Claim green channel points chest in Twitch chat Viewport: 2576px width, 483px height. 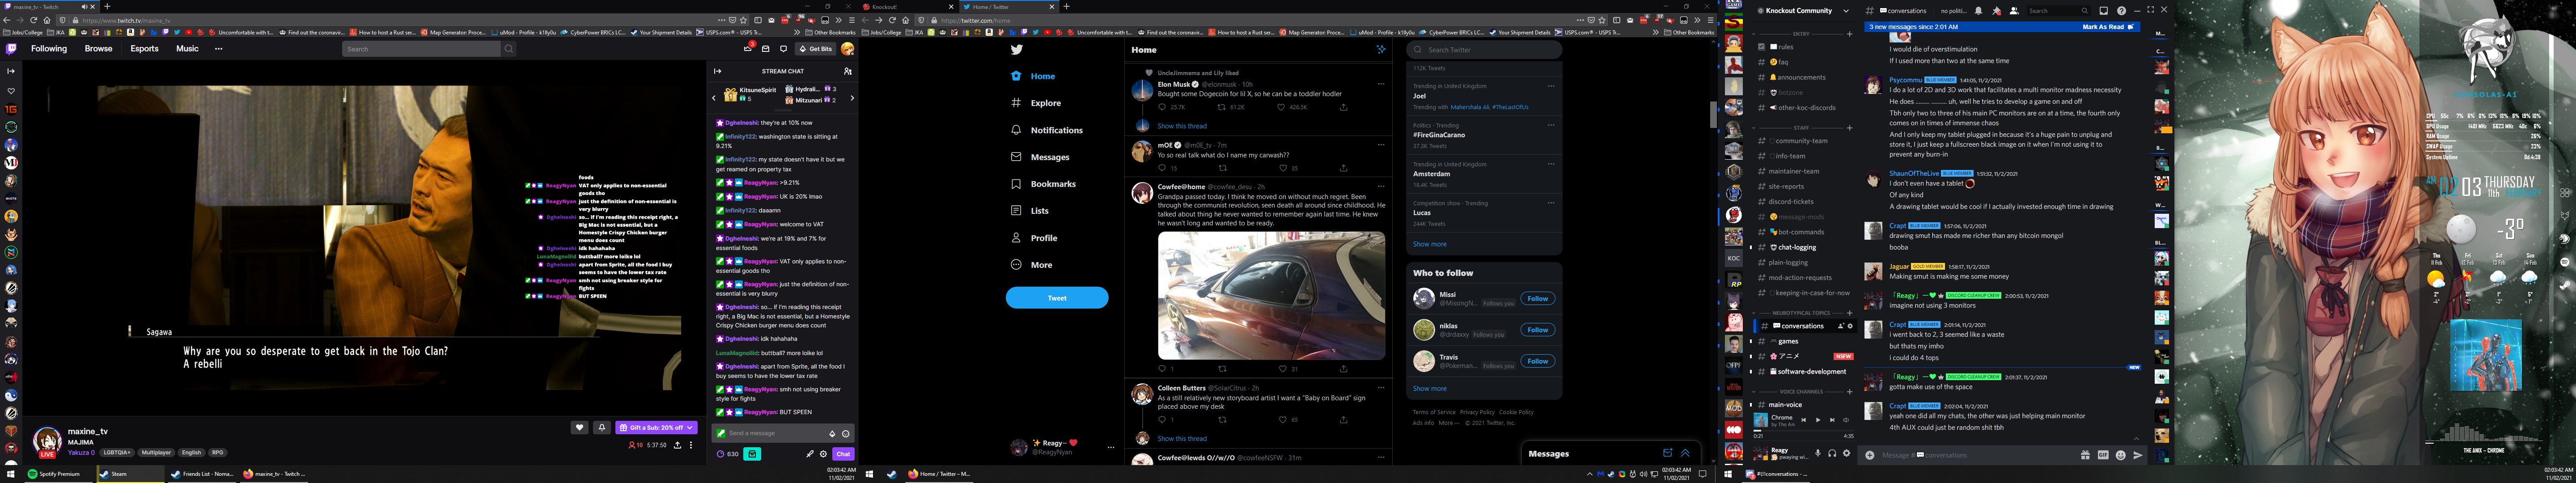pos(752,454)
